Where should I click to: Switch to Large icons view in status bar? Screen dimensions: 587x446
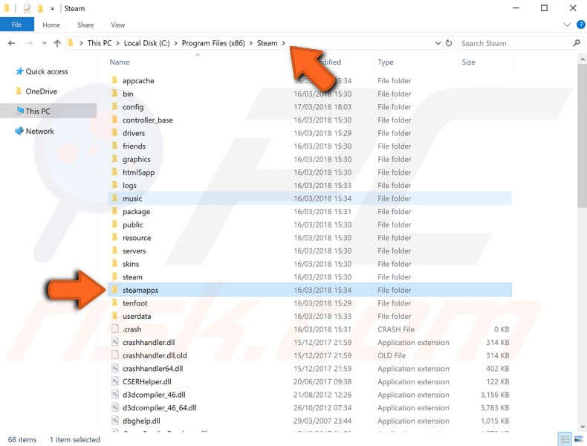click(578, 439)
